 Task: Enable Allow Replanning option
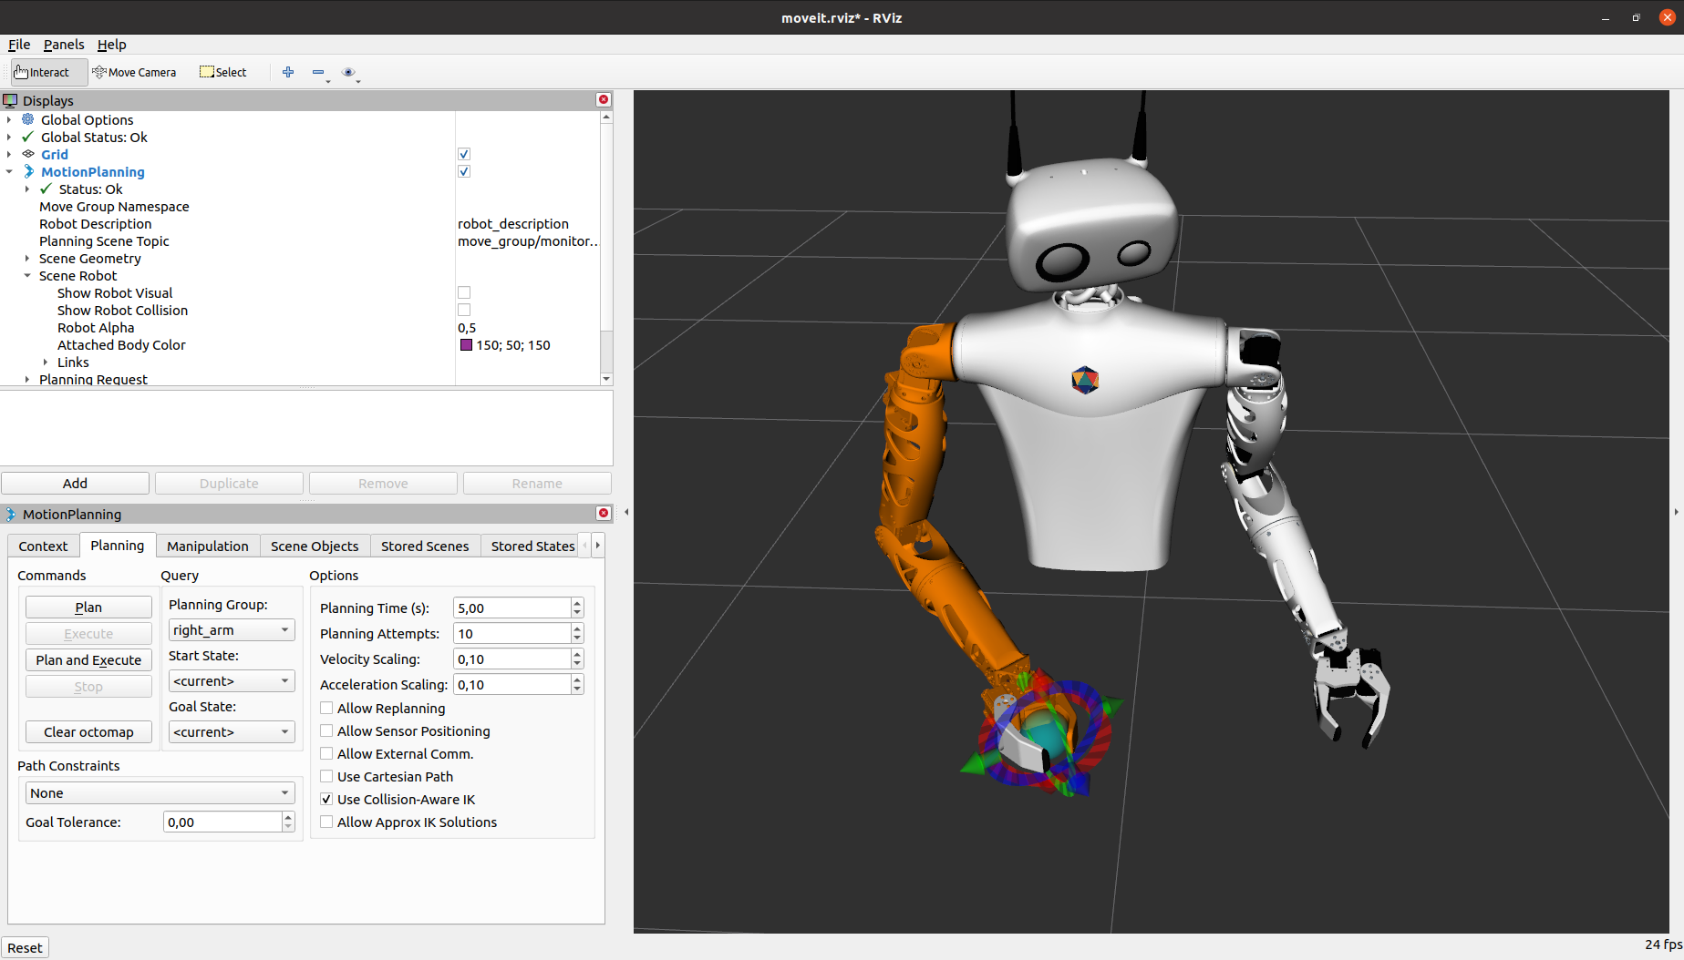click(326, 708)
